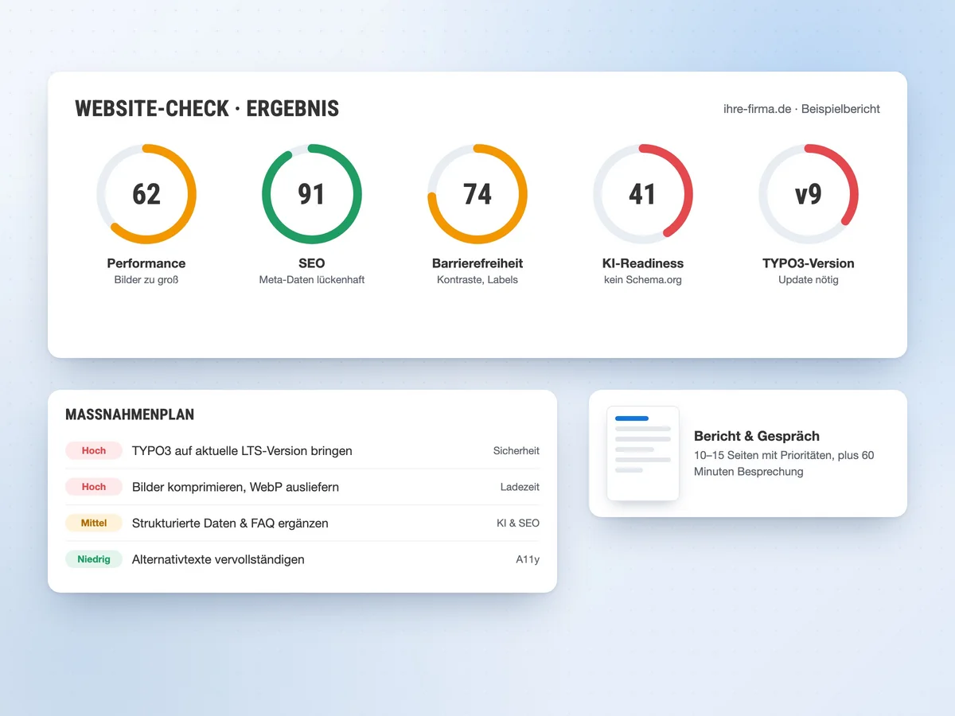Click the Hoch badge beside Bilder komprimieren
The height and width of the screenshot is (716, 955).
(94, 487)
